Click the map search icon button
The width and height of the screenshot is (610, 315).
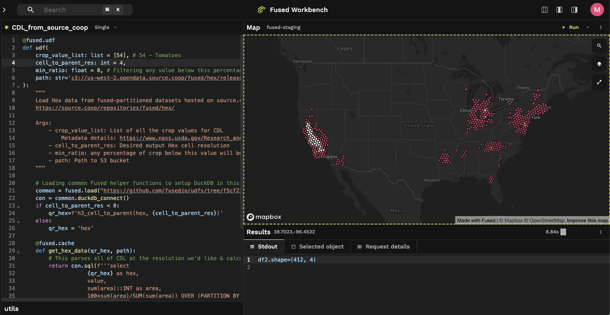tap(599, 45)
